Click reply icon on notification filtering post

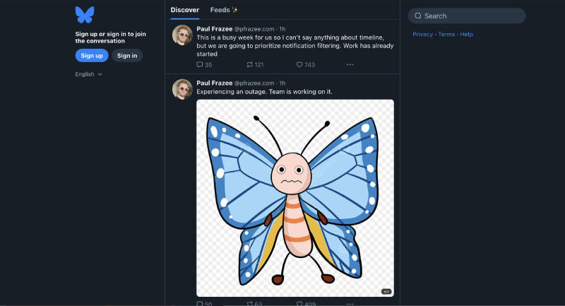coord(200,65)
